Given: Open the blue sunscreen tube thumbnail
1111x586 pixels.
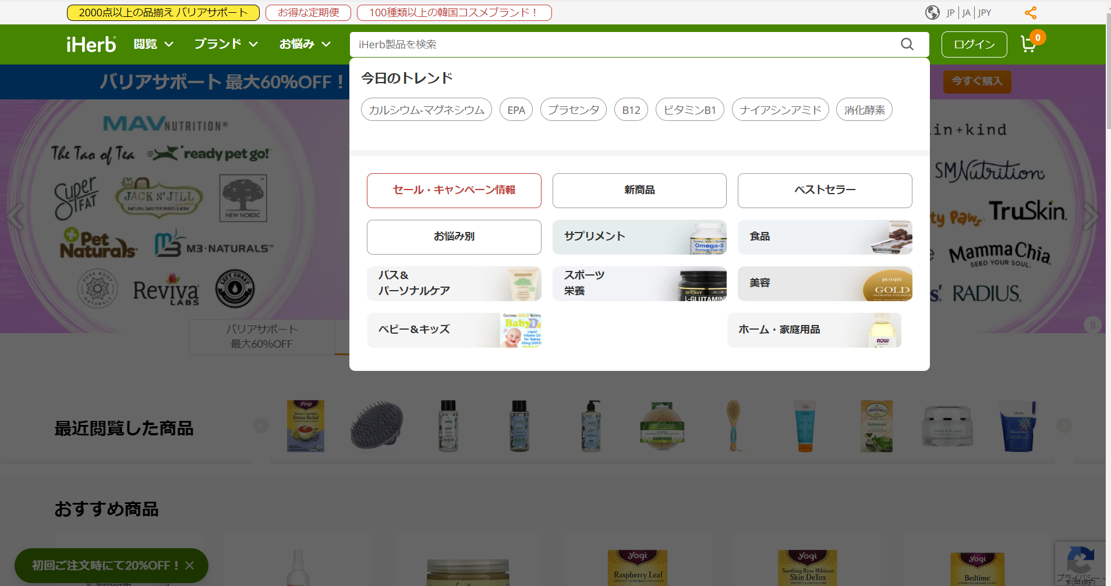Looking at the screenshot, I should point(805,426).
